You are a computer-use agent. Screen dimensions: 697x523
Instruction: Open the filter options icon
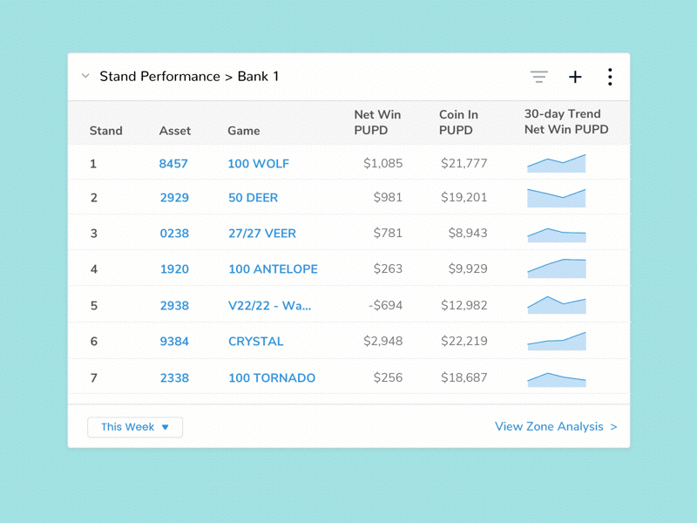tap(539, 77)
